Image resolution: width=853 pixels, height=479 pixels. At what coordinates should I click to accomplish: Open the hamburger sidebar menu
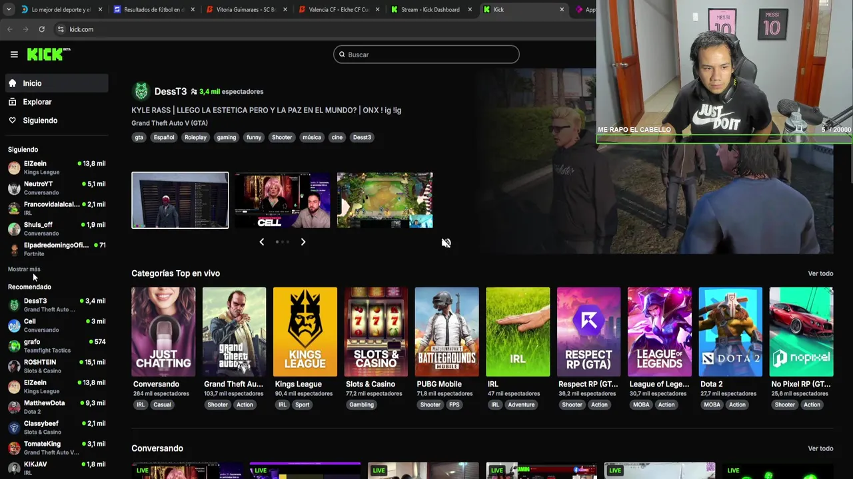tap(14, 55)
